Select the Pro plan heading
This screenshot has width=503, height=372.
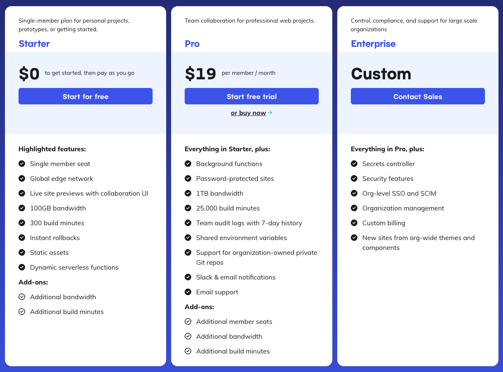click(x=192, y=44)
